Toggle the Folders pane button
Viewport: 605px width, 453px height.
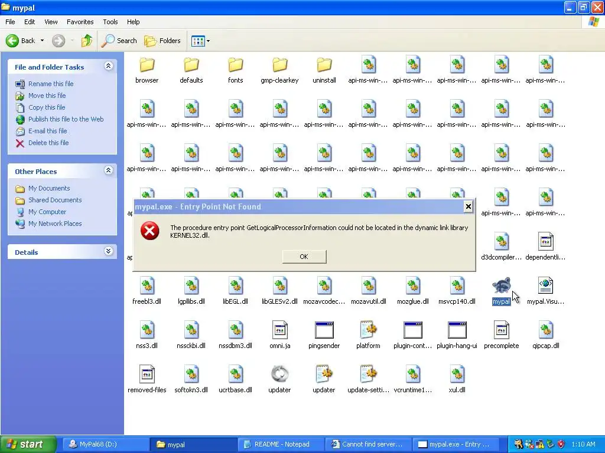coord(162,41)
